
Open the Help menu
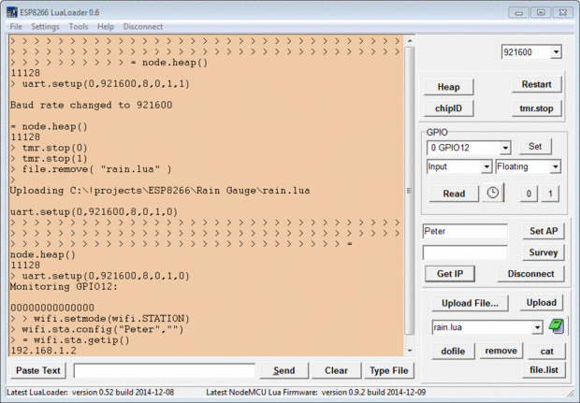(106, 26)
